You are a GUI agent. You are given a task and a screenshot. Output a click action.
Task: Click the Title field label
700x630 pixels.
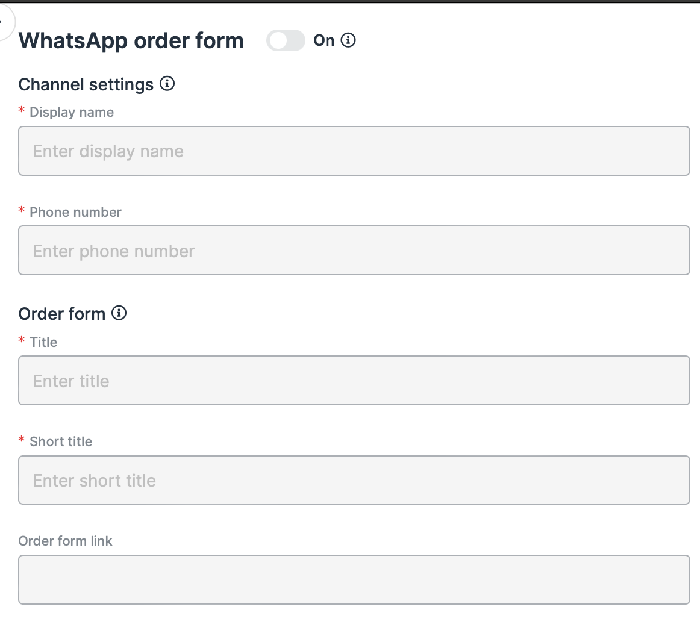(43, 342)
